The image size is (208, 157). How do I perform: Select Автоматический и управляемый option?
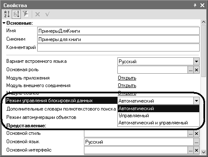(158, 123)
